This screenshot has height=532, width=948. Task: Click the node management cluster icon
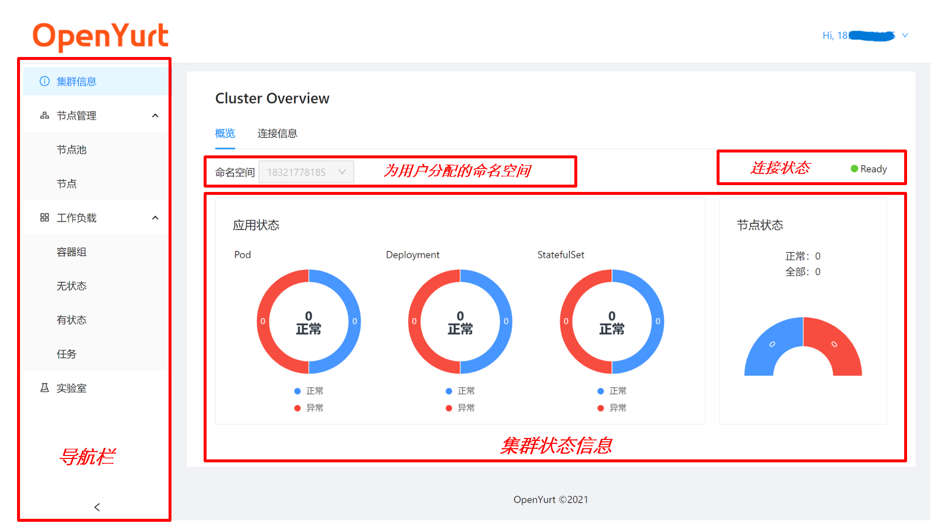click(x=44, y=115)
